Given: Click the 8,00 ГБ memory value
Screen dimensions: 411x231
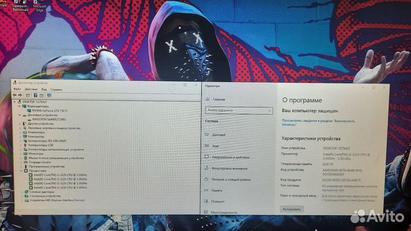Looking at the screenshot, I should click(328, 164).
